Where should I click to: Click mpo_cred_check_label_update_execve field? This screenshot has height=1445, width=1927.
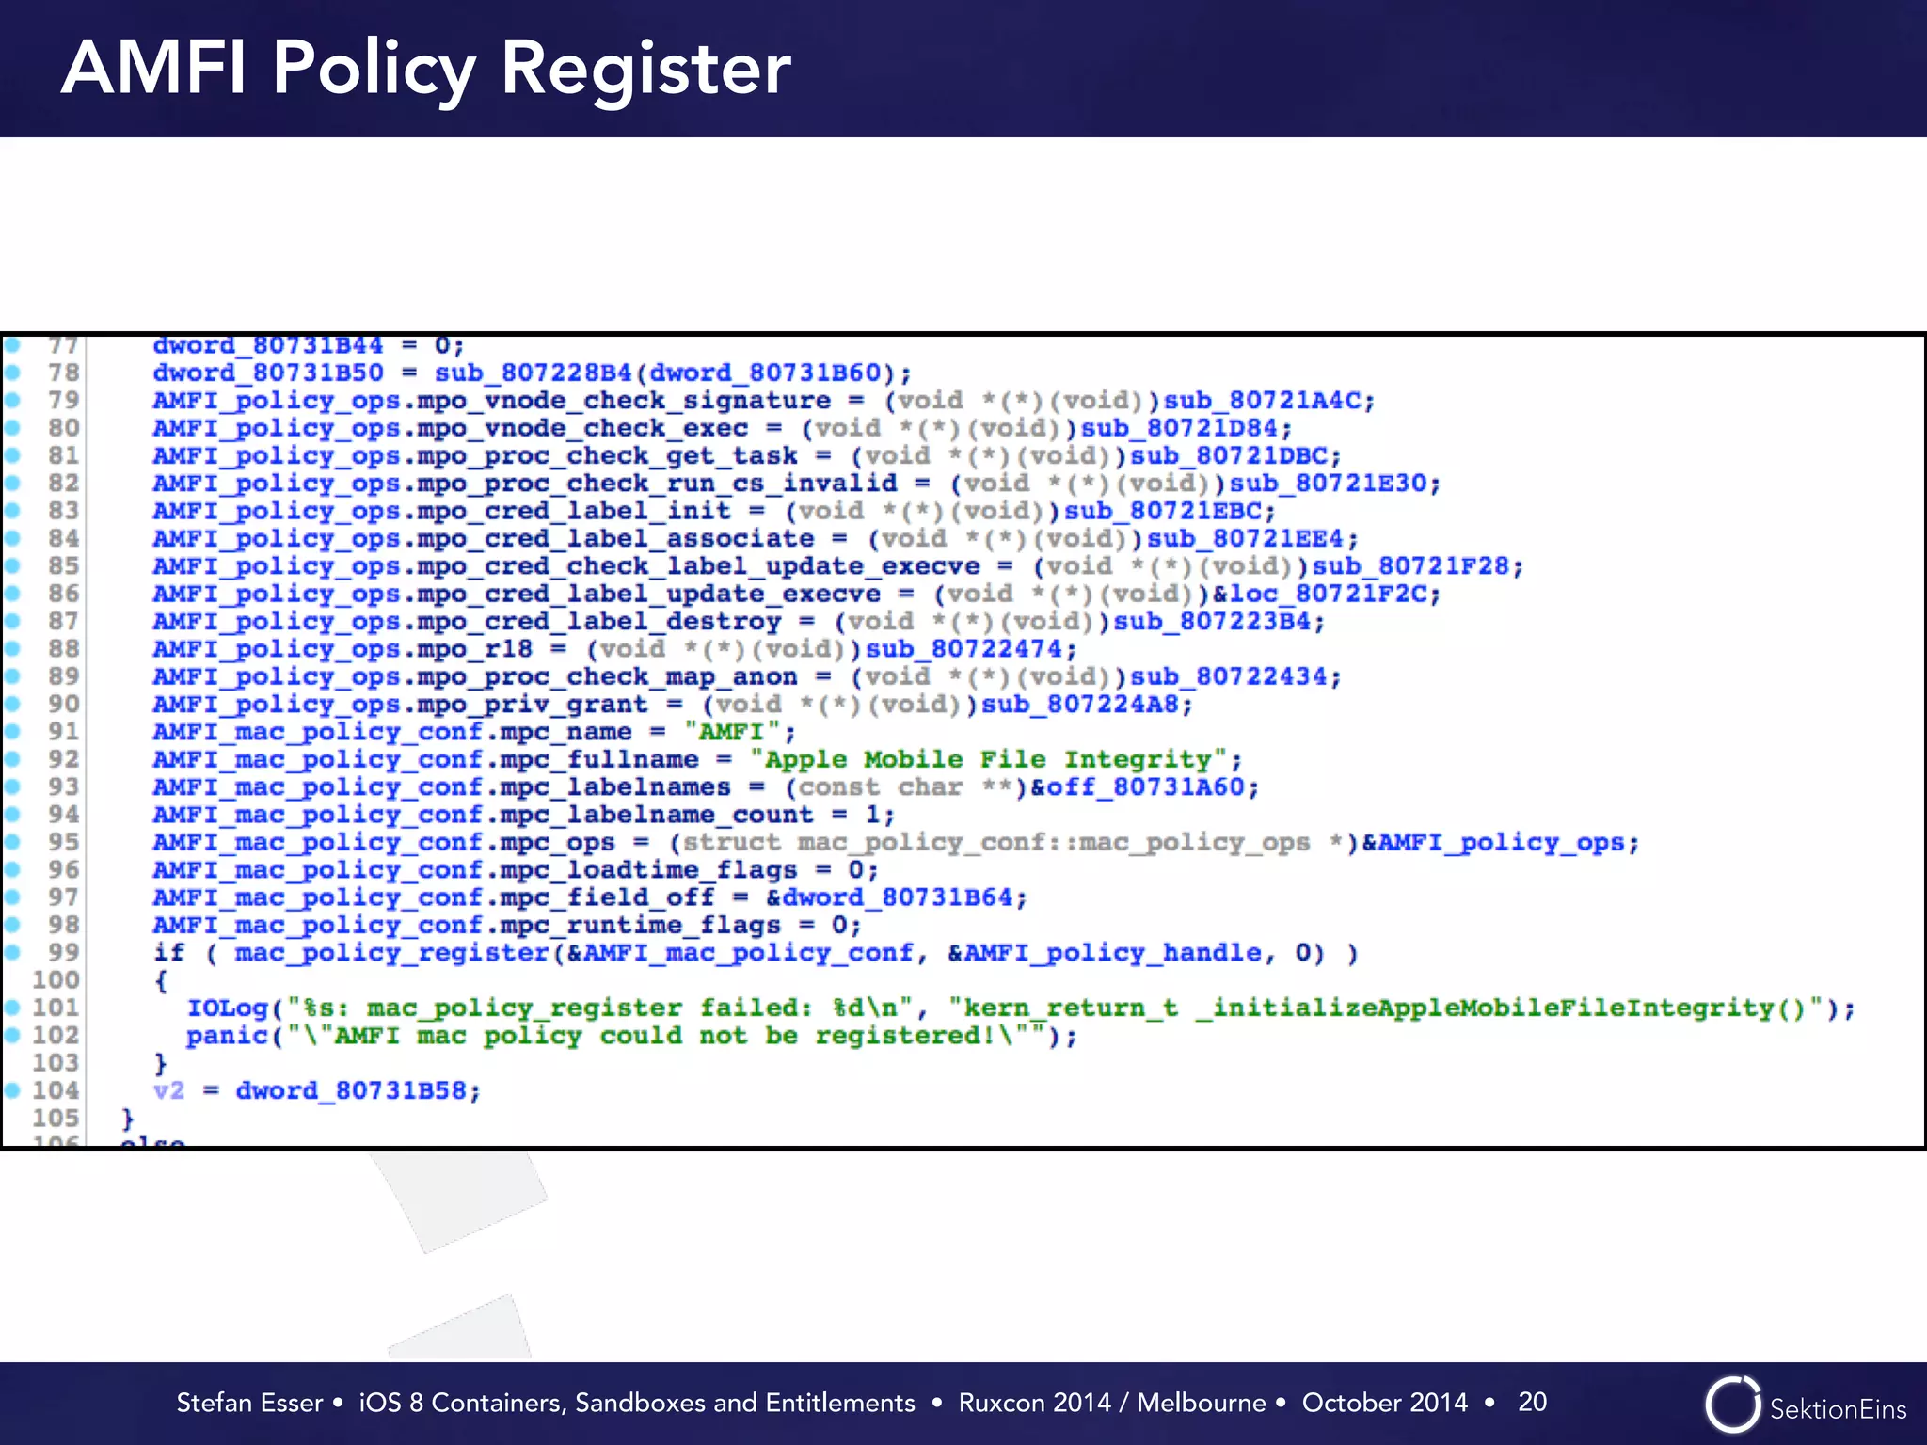click(699, 566)
